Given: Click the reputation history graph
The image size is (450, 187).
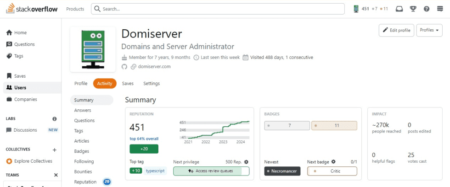Looking at the screenshot, I should point(214,130).
